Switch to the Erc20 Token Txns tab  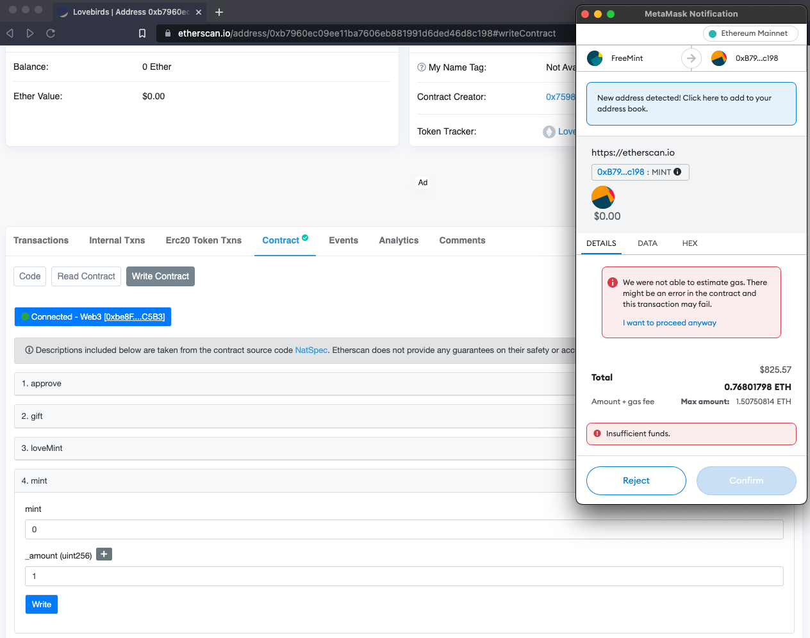tap(204, 240)
